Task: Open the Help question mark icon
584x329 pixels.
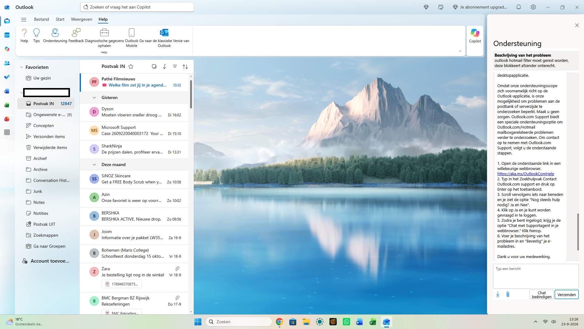Action: coord(24,33)
